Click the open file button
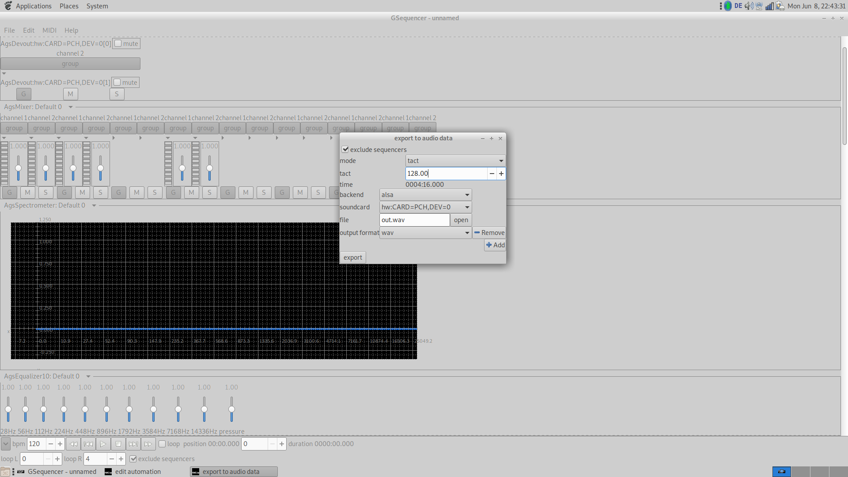Viewport: 848px width, 477px height. (461, 220)
